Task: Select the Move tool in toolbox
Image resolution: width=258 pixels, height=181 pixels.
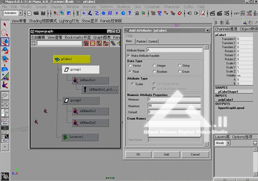Action: [5, 42]
